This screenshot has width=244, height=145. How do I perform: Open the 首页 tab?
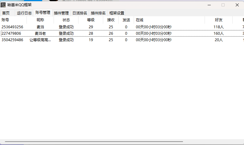tap(6, 13)
